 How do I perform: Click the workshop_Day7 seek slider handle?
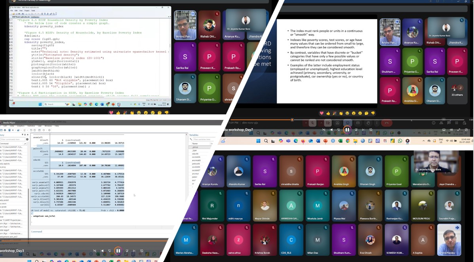coord(292,120)
